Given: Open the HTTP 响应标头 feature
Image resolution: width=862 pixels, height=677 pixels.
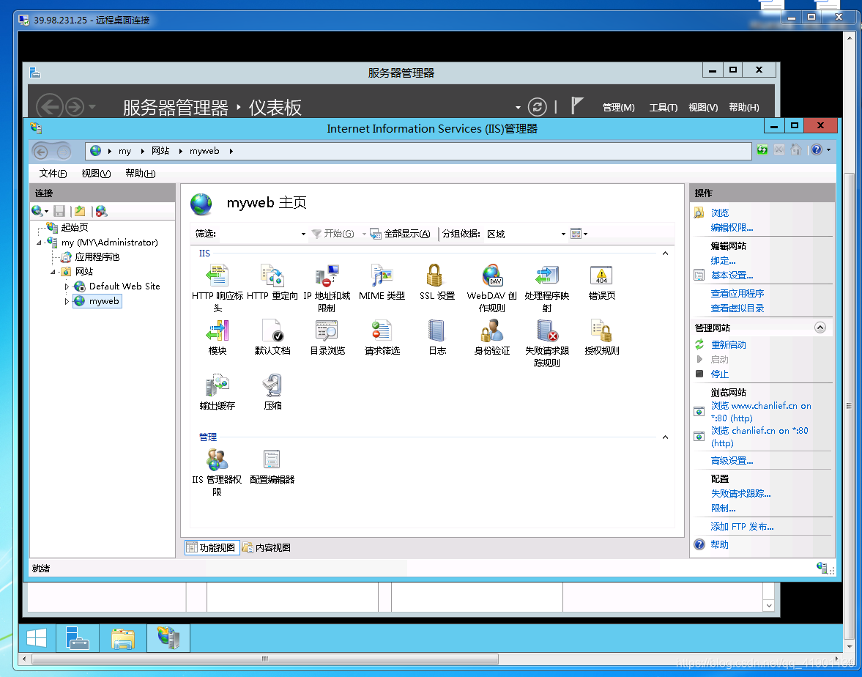Looking at the screenshot, I should [218, 288].
